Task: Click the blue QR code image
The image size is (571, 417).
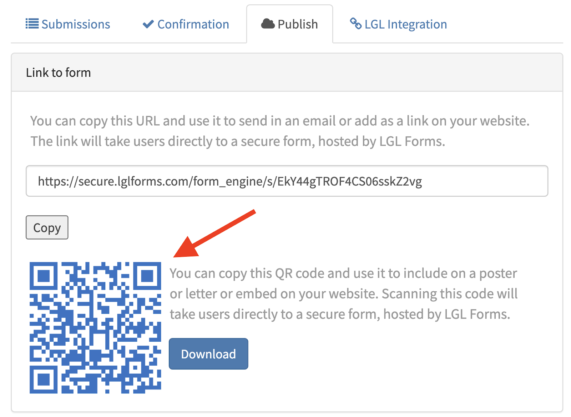Action: [x=95, y=328]
